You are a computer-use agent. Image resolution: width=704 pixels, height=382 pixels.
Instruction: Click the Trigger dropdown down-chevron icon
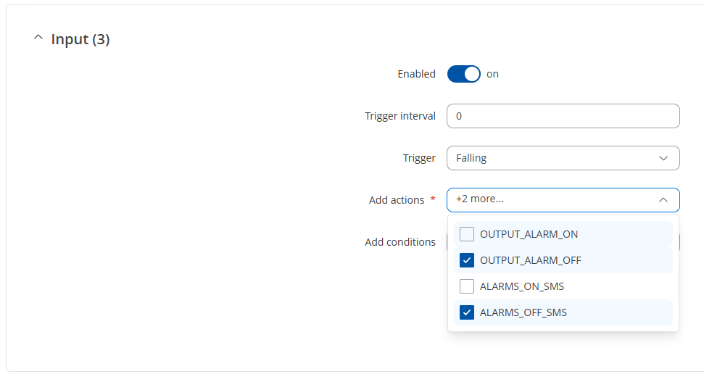click(663, 158)
